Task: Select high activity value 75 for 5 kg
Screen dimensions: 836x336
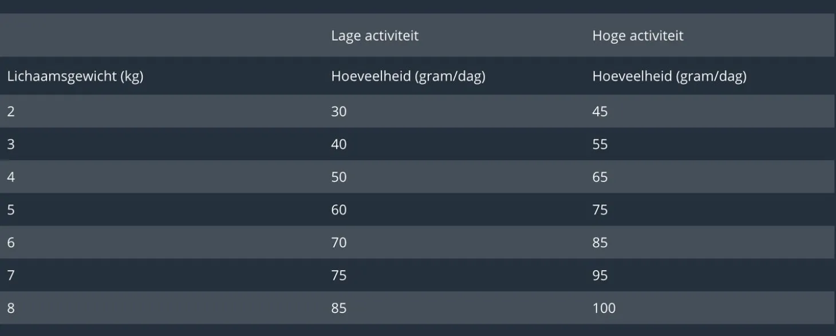Action: coord(600,209)
